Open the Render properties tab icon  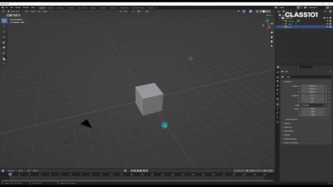pyautogui.click(x=277, y=77)
